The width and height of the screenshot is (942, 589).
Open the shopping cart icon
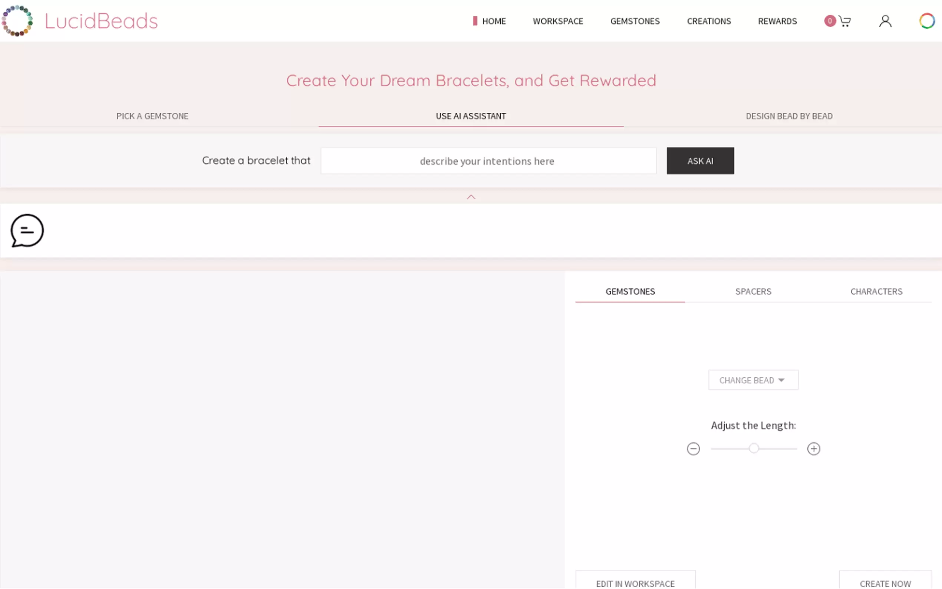(x=844, y=21)
